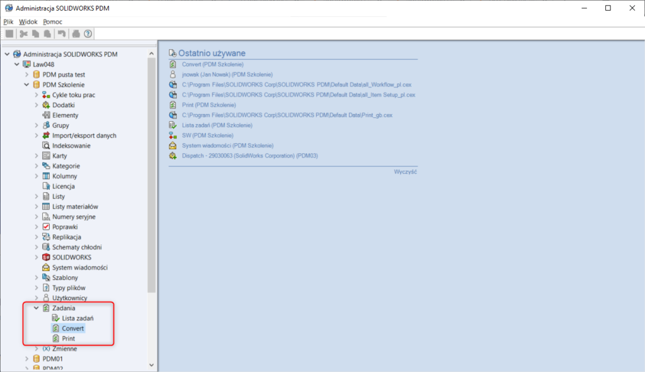Image resolution: width=645 pixels, height=372 pixels.
Task: Click the Undo toolbar icon
Action: pyautogui.click(x=61, y=34)
